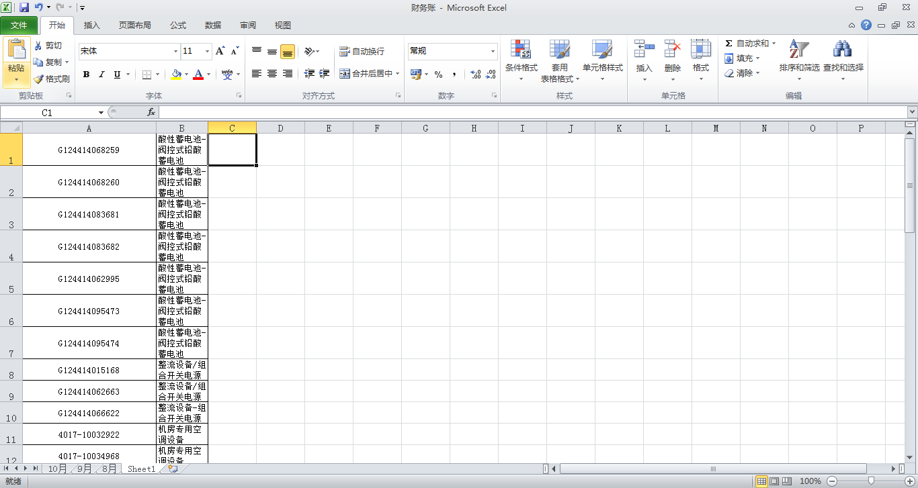Click the 100% zoom level button
This screenshot has height=488, width=918.
point(810,481)
